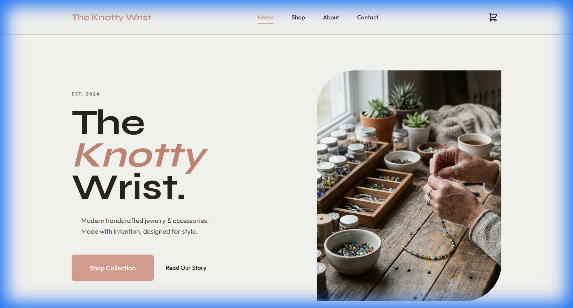Click the Modern handcrafted jewelry tagline line

[x=145, y=221]
